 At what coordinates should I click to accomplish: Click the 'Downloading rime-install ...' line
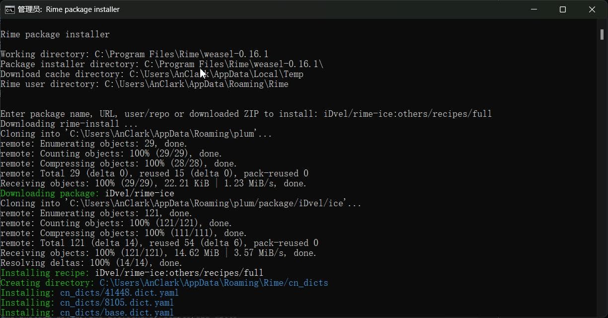tap(69, 124)
